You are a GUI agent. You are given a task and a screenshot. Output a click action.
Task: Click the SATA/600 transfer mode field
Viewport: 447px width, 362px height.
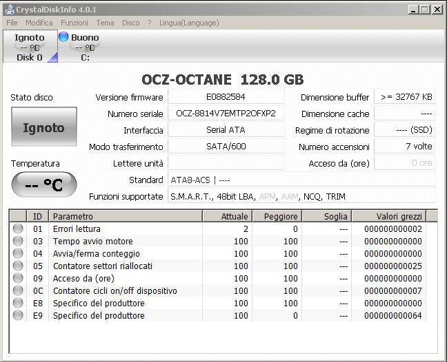tap(226, 146)
